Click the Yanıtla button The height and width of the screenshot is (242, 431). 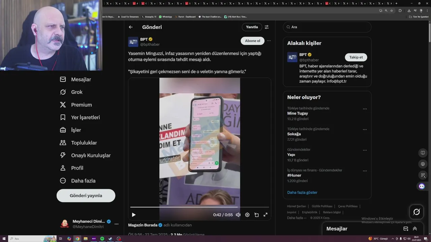click(252, 27)
